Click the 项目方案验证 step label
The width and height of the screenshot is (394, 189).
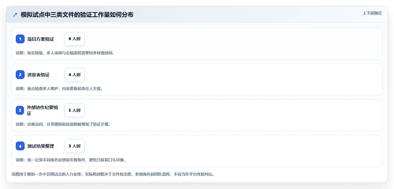click(x=41, y=39)
